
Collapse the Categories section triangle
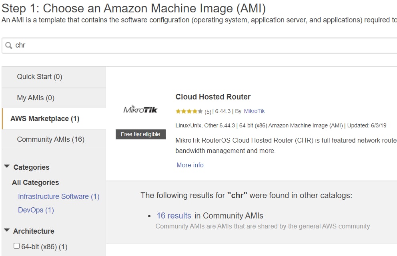pyautogui.click(x=7, y=166)
